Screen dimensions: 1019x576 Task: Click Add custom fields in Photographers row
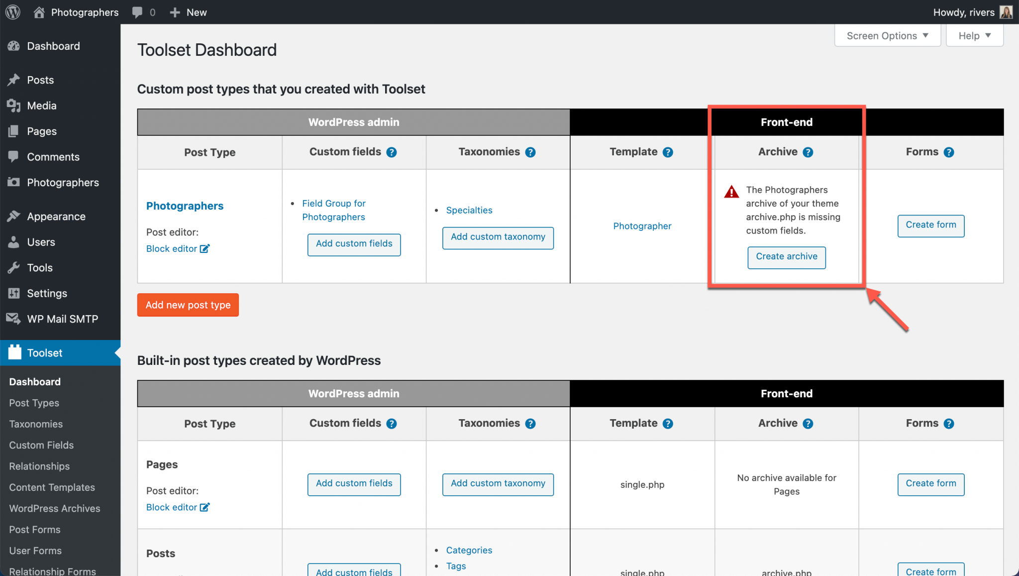point(354,244)
